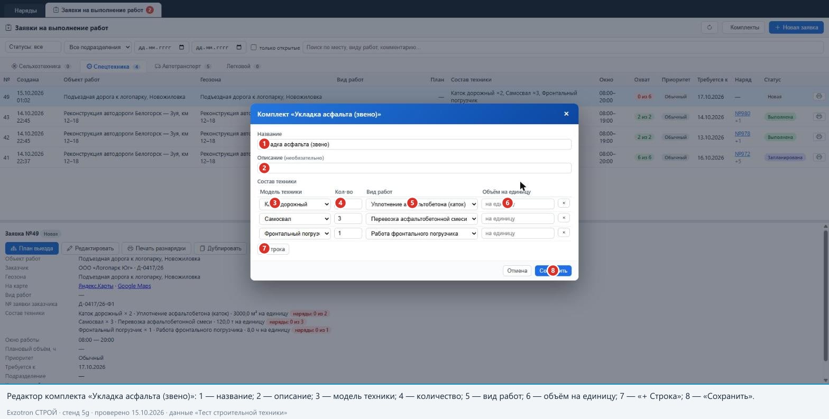Print request number 49 using its row printer icon
The image size is (829, 419).
pos(818,96)
